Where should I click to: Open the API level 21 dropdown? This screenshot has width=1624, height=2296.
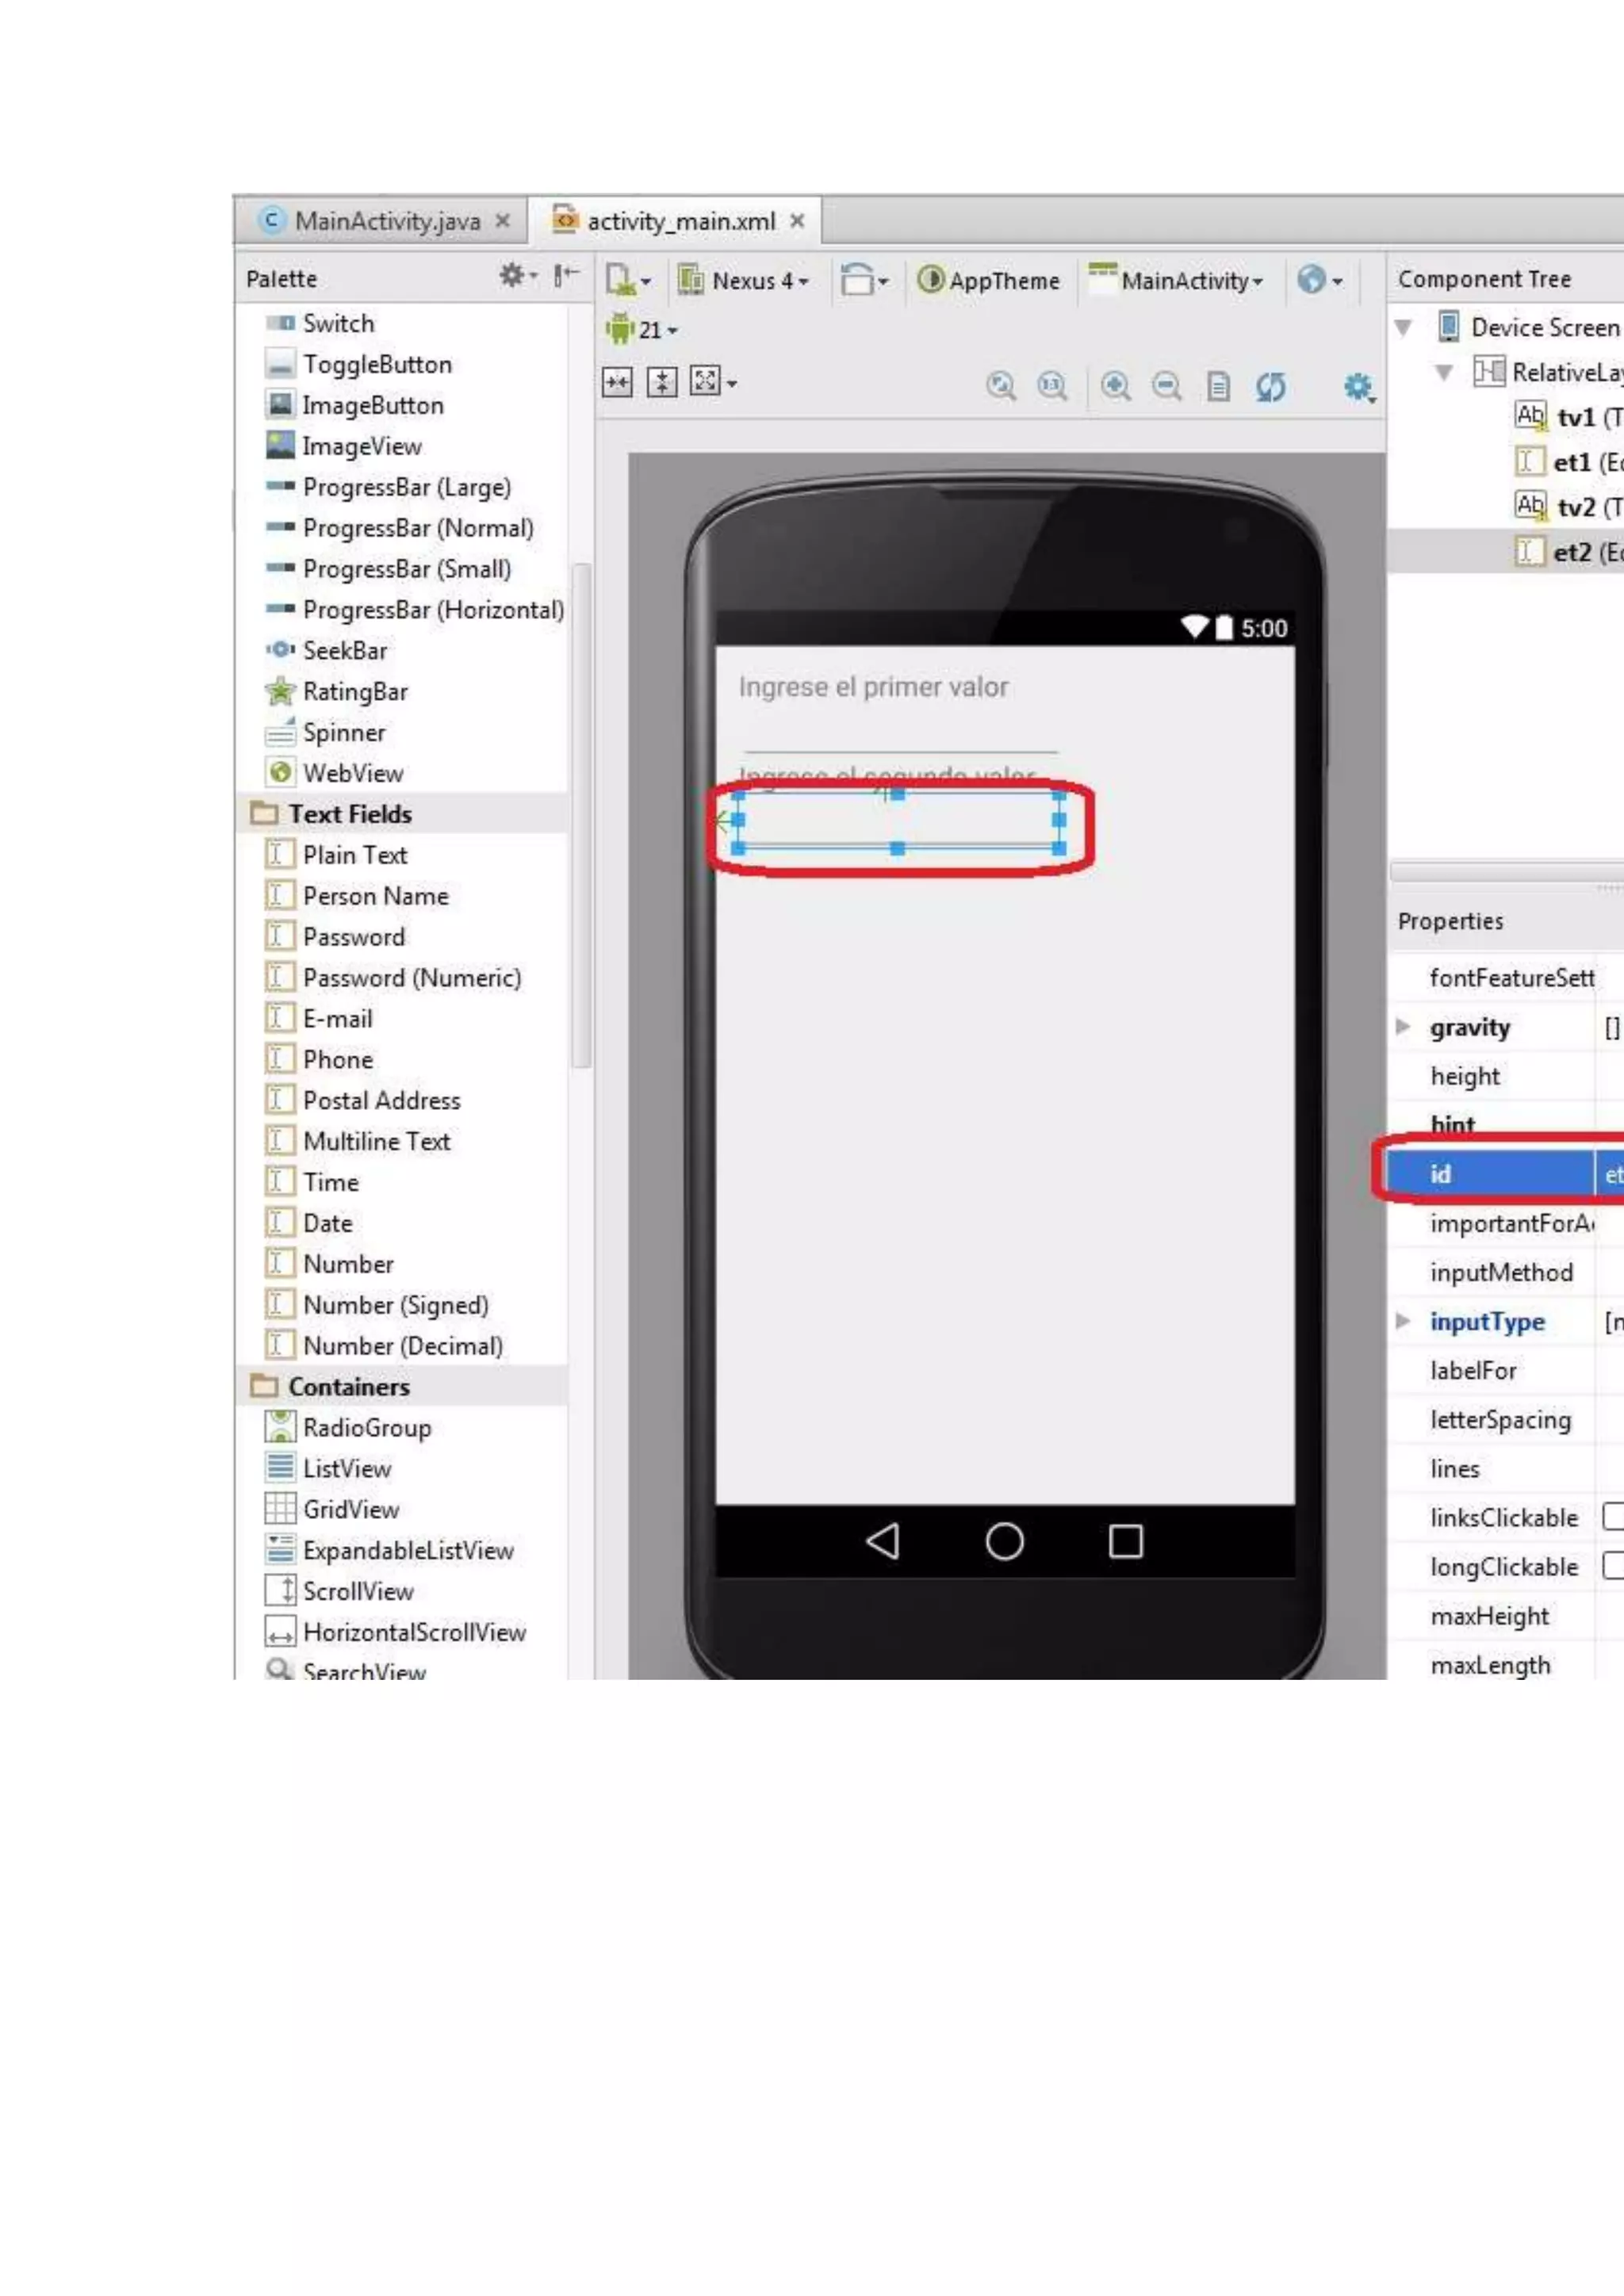[x=643, y=330]
